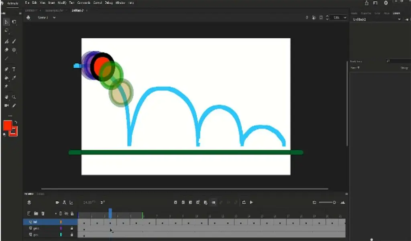Click the Quick Share and publish icon

[366, 3]
